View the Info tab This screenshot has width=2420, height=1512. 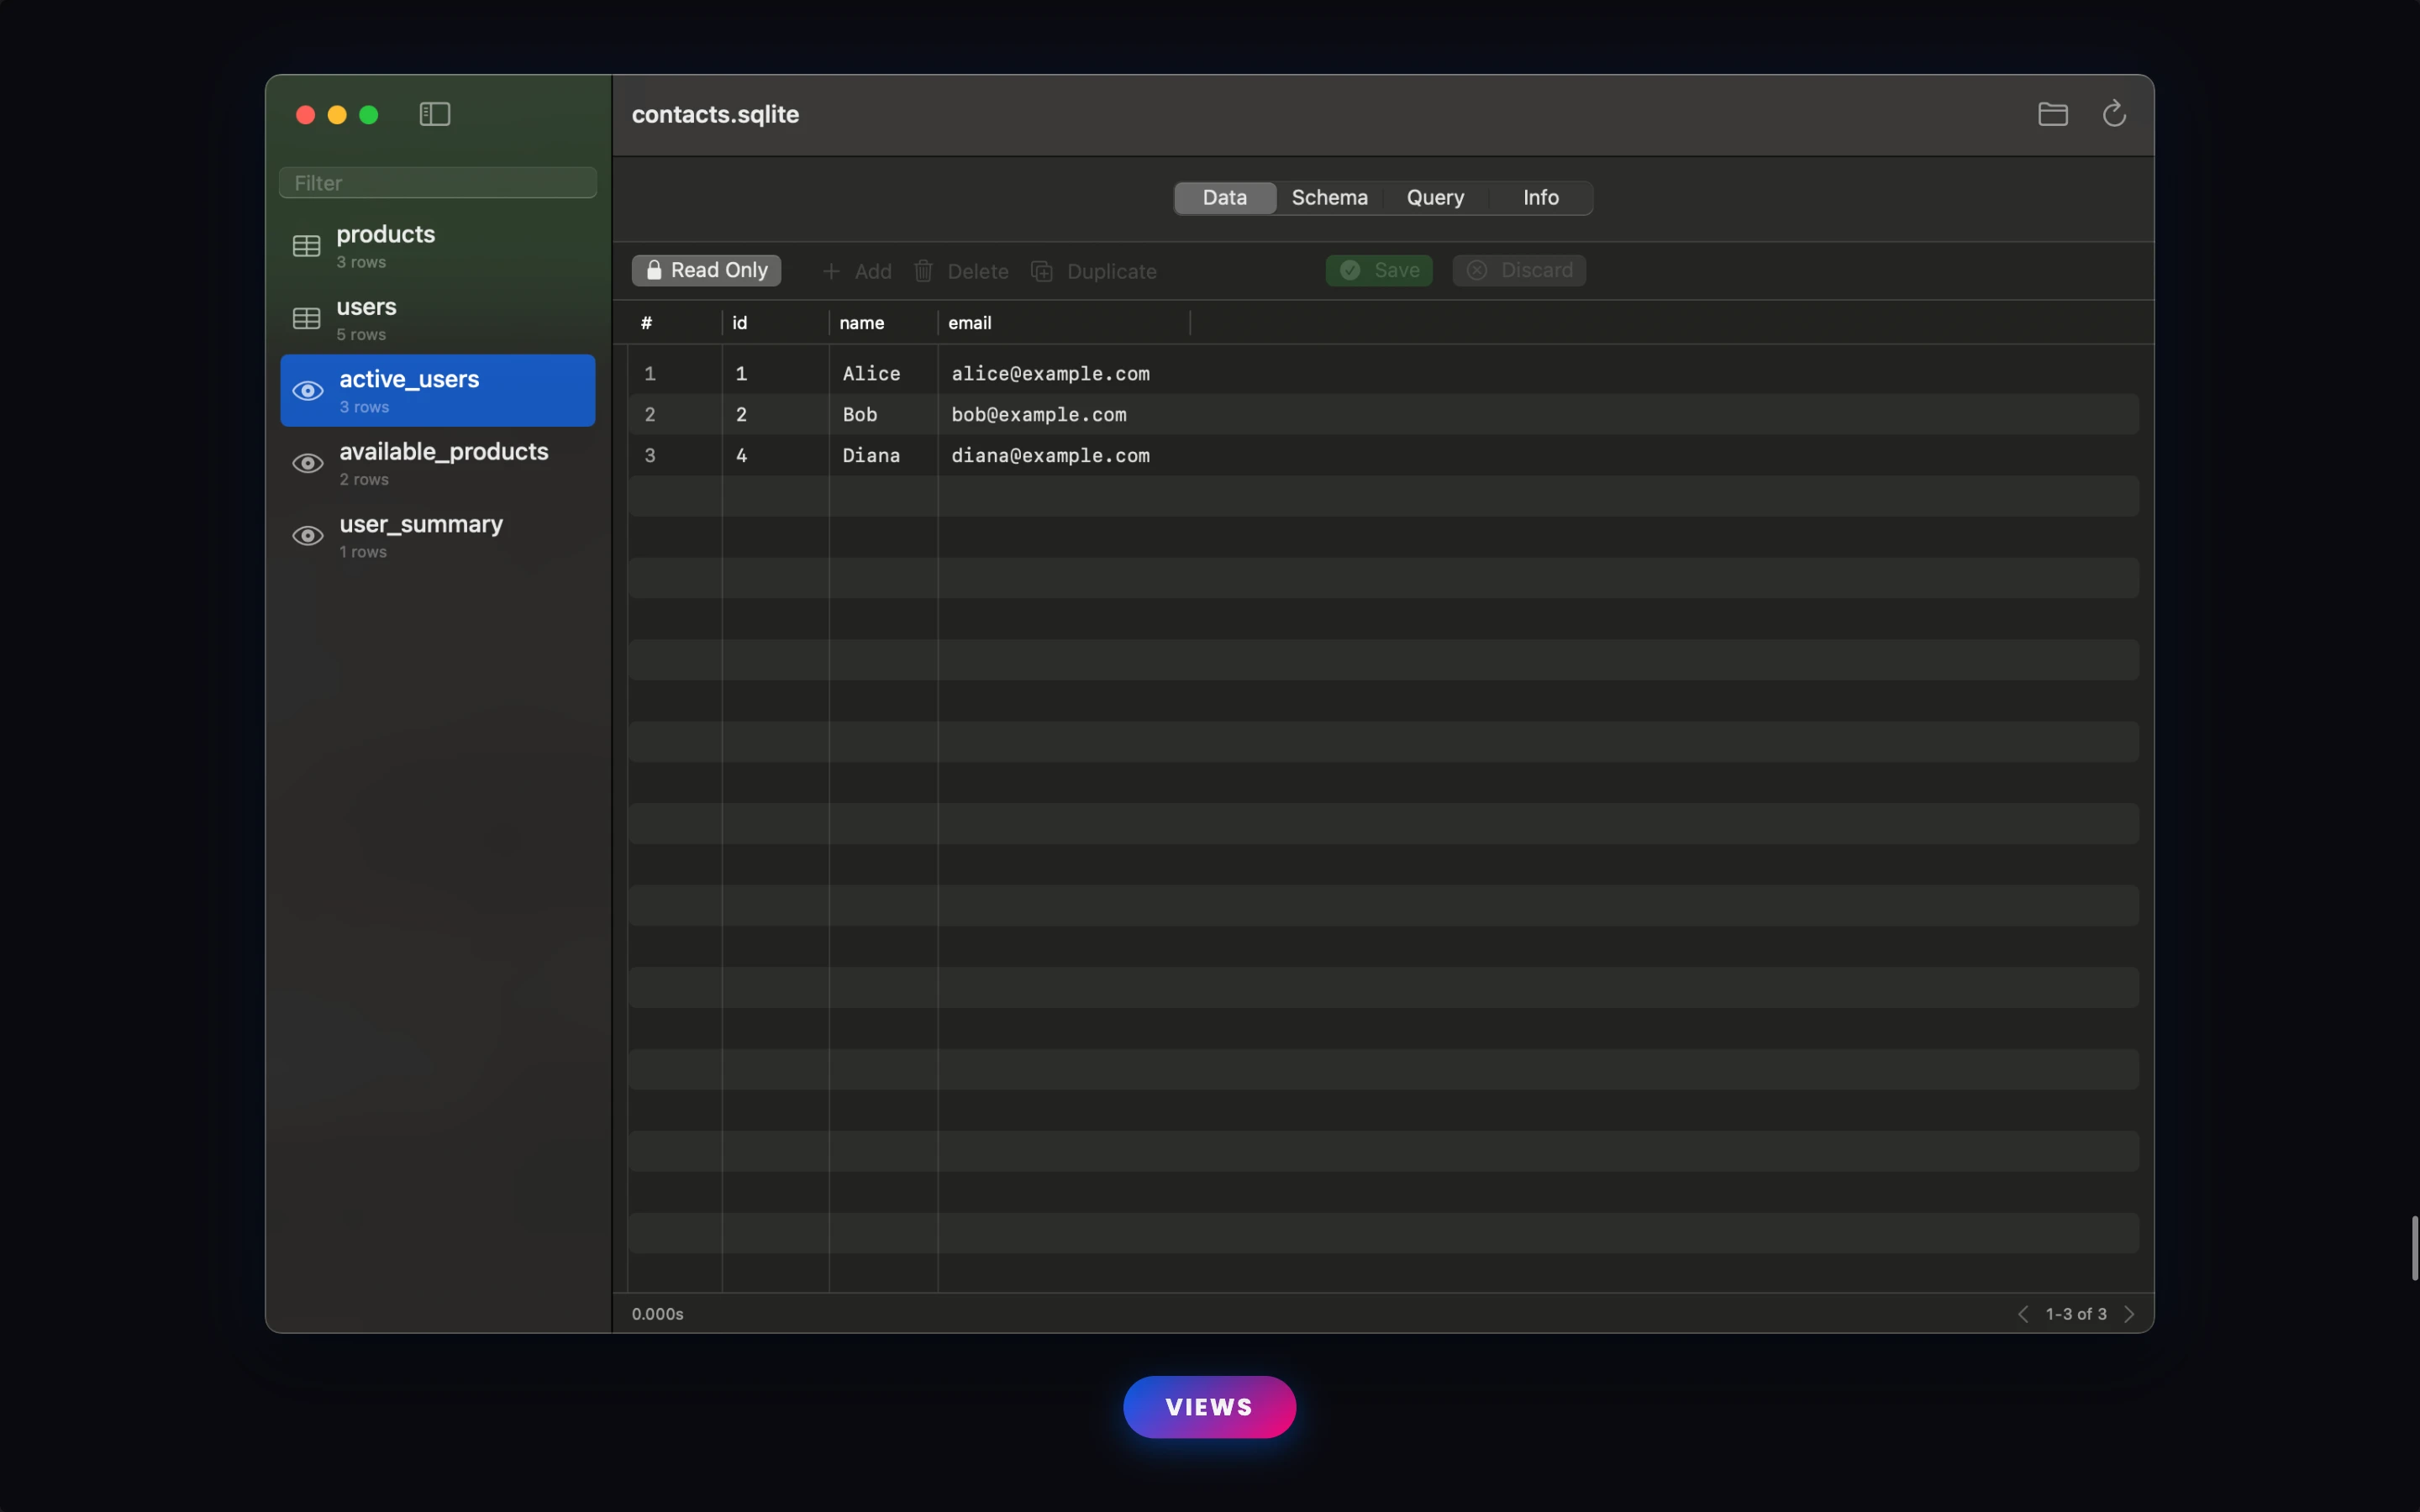pyautogui.click(x=1539, y=197)
